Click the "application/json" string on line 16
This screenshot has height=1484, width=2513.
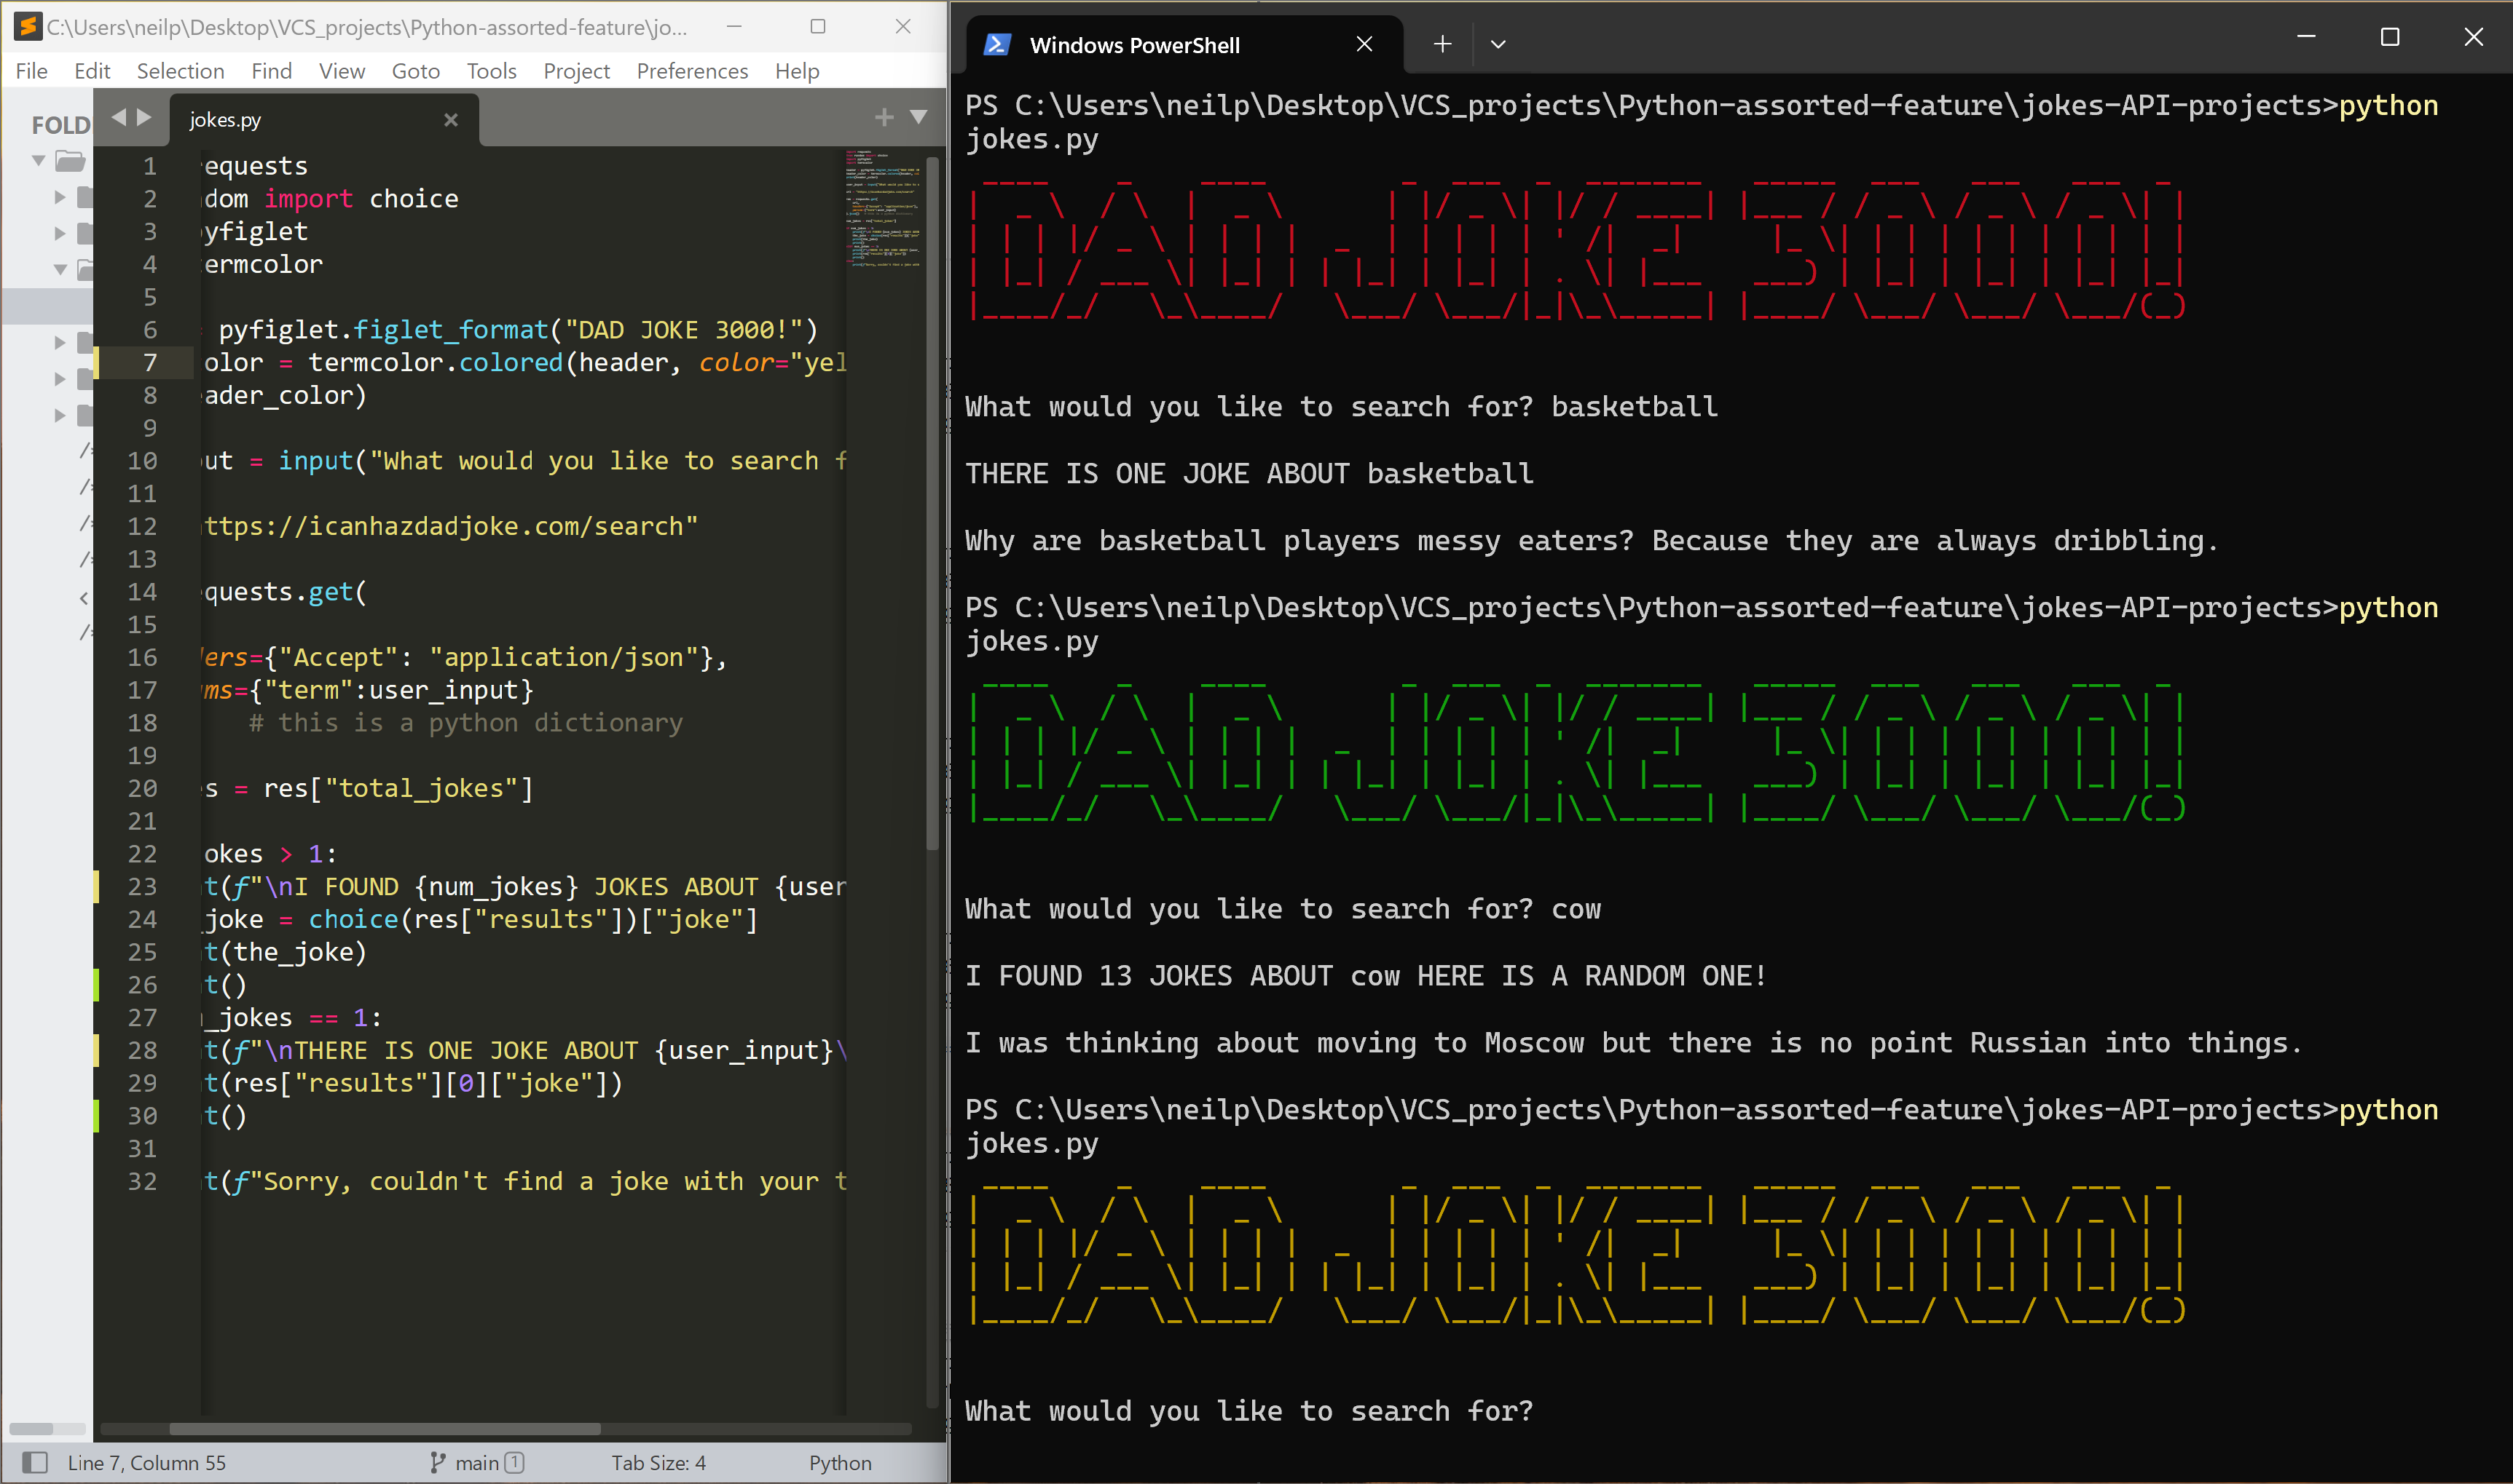click(564, 658)
